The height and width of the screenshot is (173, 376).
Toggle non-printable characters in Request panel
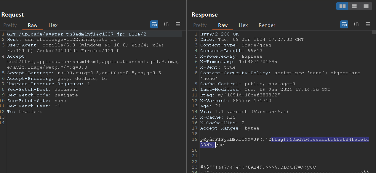point(166,25)
